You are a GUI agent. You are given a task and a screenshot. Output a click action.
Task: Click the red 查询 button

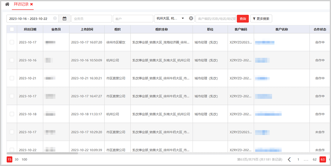[x=243, y=19]
